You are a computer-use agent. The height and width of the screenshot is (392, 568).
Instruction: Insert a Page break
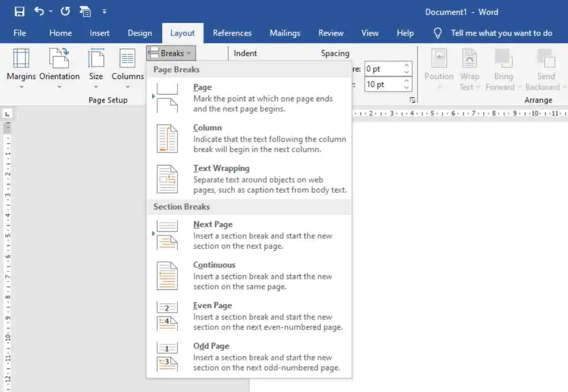(x=249, y=98)
